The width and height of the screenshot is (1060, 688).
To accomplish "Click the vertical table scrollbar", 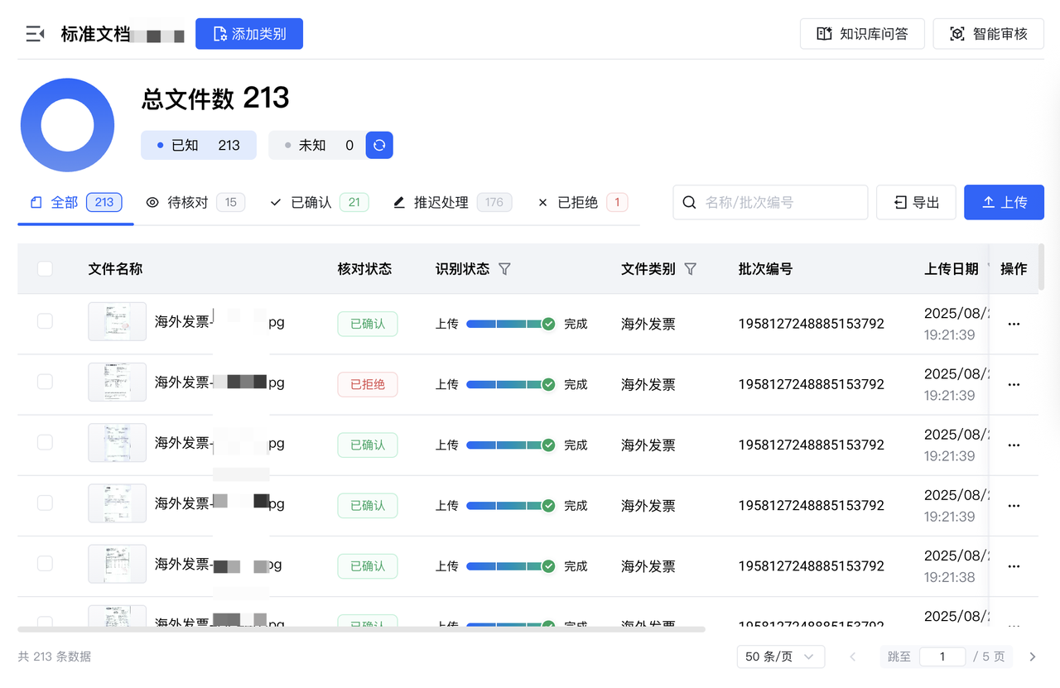I will tap(1041, 267).
